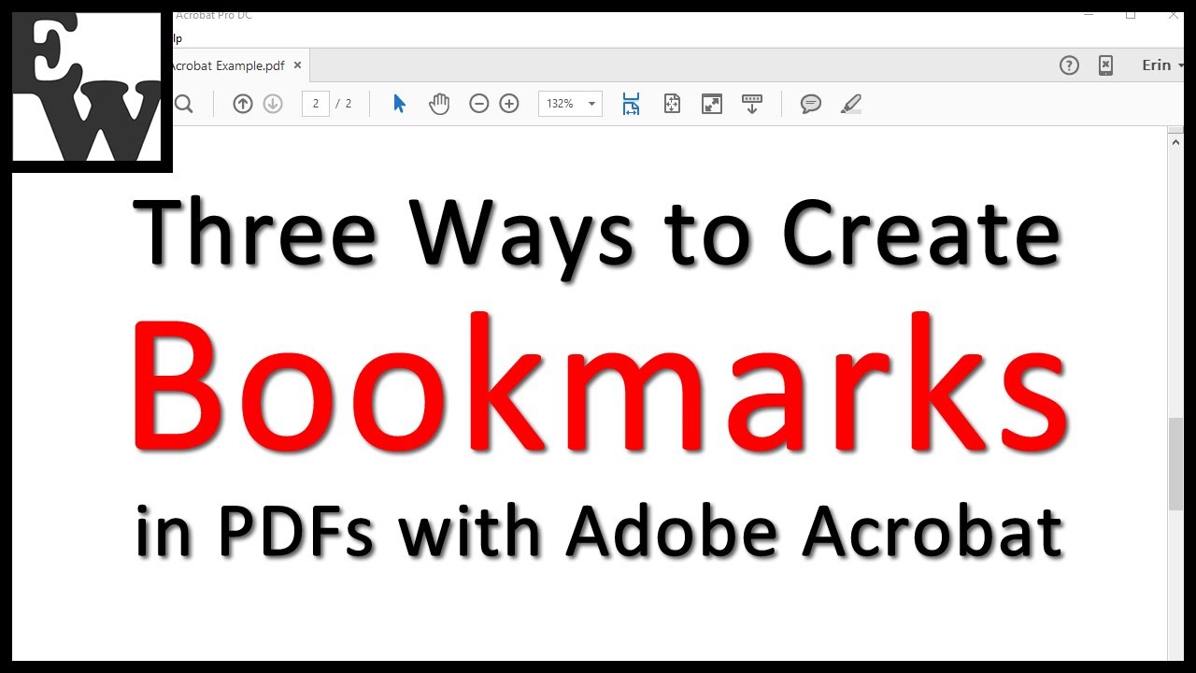Open the Help question mark icon
Viewport: 1196px width, 673px height.
tap(1069, 65)
